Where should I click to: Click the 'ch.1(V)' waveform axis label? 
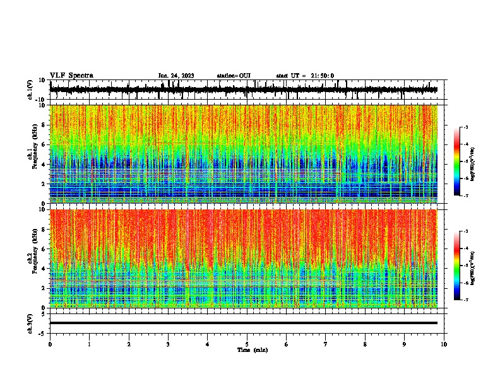click(x=30, y=90)
